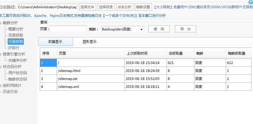Image resolution: width=253 pixels, height=124 pixels.
Task: Sort by the 上次抓取时间 column header
Action: coord(137,53)
